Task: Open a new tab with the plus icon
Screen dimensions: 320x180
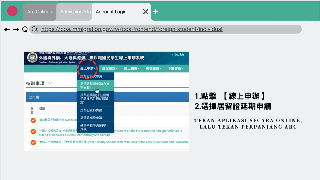Action: [155, 11]
